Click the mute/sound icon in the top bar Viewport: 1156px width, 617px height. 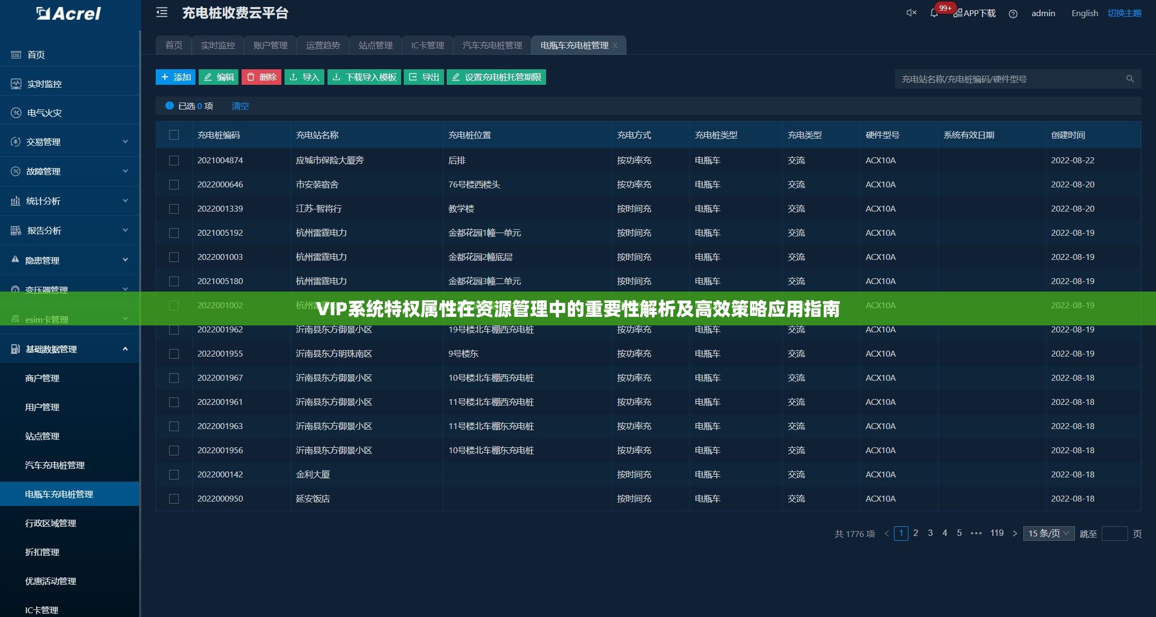pos(911,13)
